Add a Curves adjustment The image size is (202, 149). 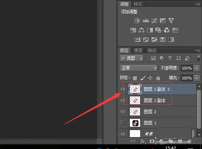pos(154,20)
